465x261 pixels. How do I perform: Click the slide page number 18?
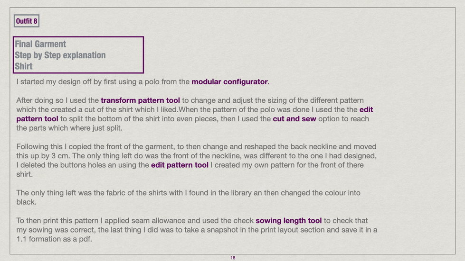click(x=233, y=258)
